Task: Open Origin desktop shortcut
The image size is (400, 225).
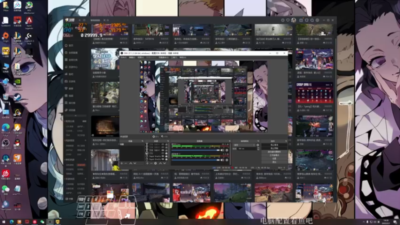Action: click(x=5, y=37)
